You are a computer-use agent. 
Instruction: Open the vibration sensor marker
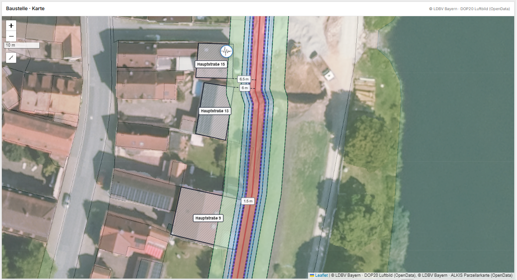[x=226, y=51]
